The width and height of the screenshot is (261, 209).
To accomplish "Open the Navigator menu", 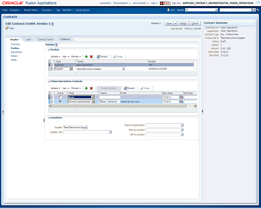I will point(15,10).
